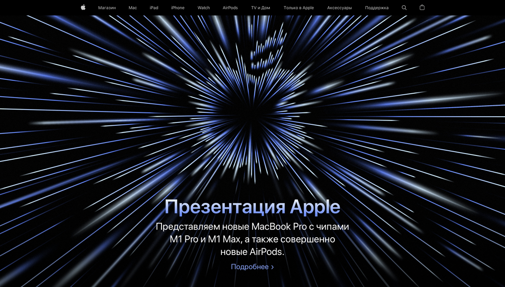The image size is (505, 287).
Task: Open the shopping bag icon
Action: (422, 7)
